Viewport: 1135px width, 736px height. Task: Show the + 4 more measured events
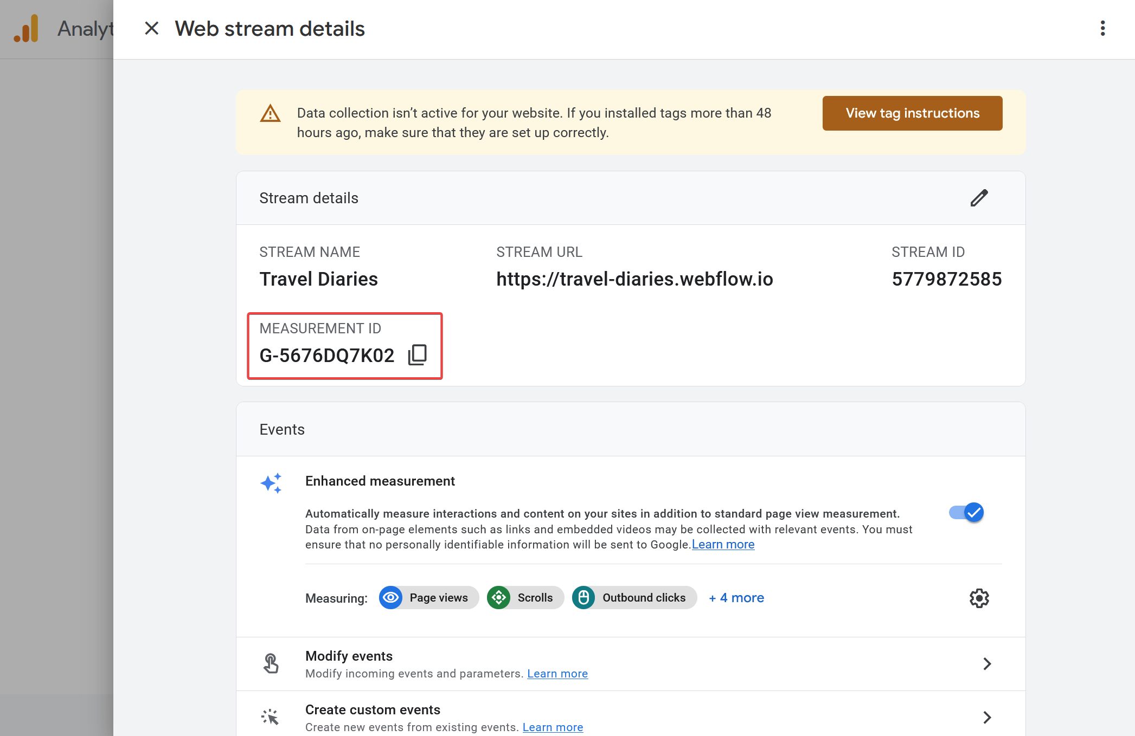(x=736, y=598)
